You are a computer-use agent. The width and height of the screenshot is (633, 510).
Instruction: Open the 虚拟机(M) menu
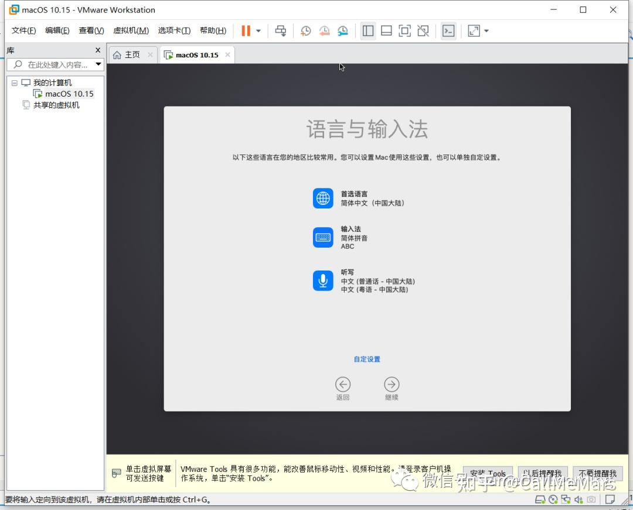coord(131,30)
